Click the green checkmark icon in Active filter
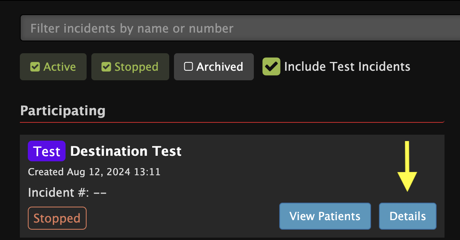Image resolution: width=460 pixels, height=240 pixels. coord(35,67)
